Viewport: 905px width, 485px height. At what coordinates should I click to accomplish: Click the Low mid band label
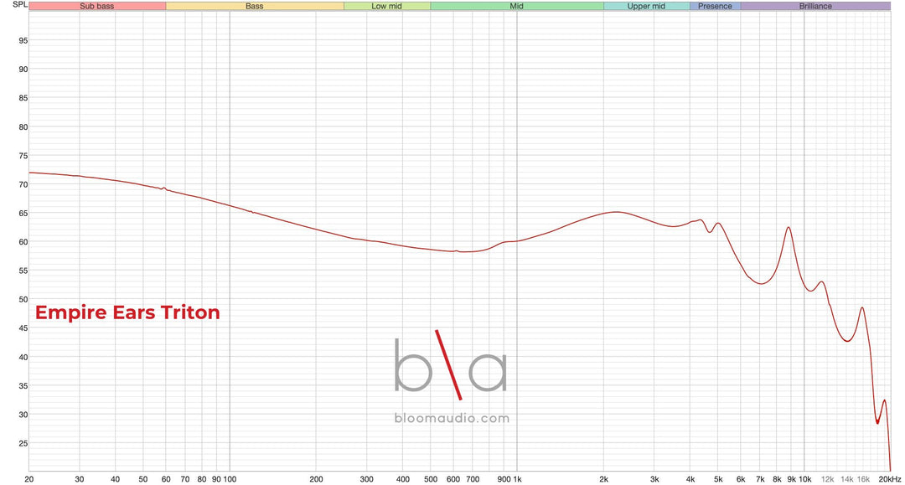pos(386,6)
